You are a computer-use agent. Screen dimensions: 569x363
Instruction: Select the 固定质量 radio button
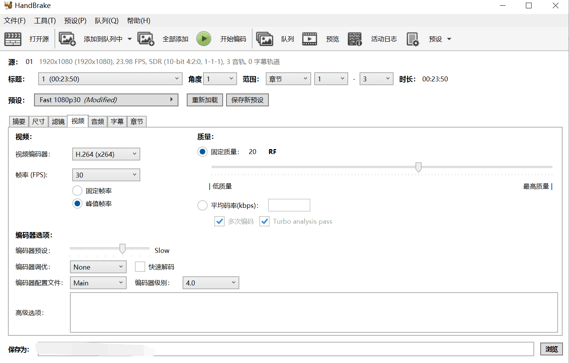click(203, 152)
